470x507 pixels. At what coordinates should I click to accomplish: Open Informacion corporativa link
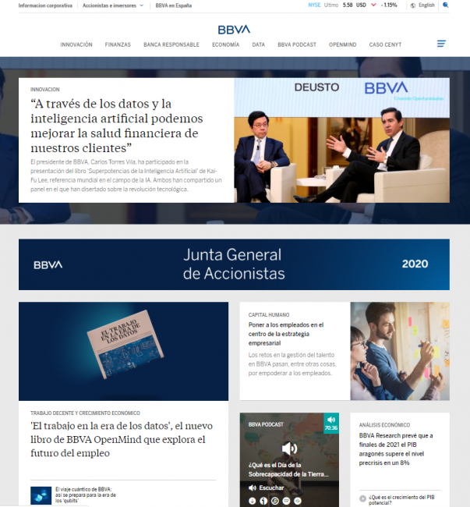[x=45, y=5]
